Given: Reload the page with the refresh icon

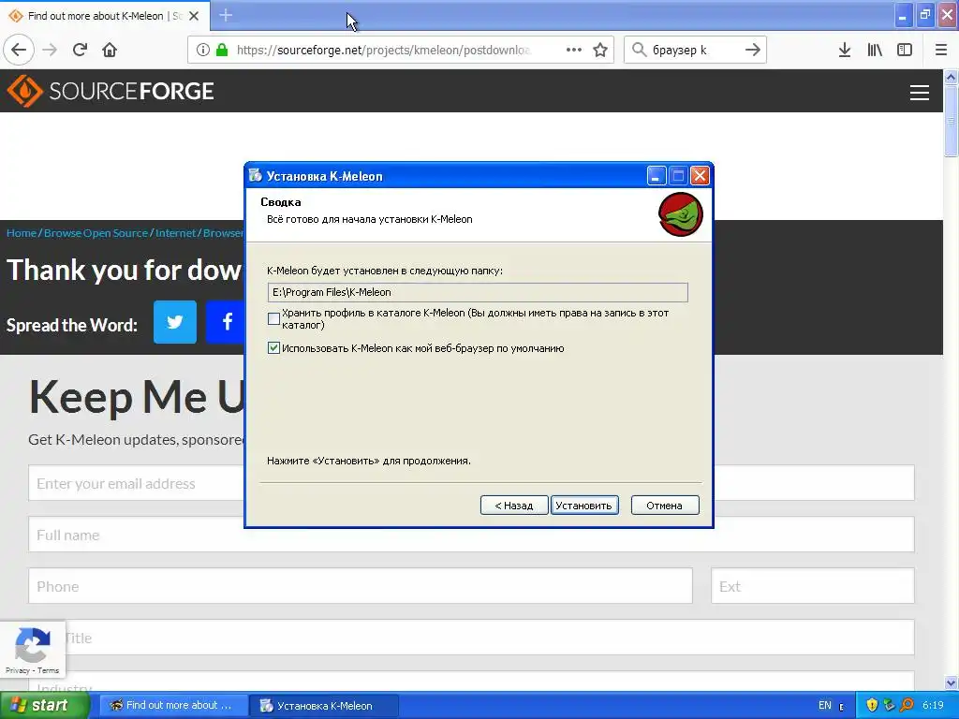Looking at the screenshot, I should pyautogui.click(x=80, y=50).
